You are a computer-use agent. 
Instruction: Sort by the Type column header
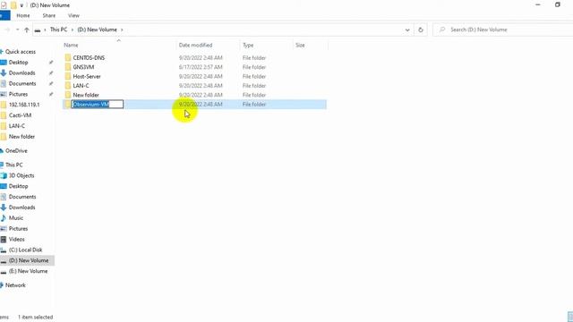[x=248, y=46]
